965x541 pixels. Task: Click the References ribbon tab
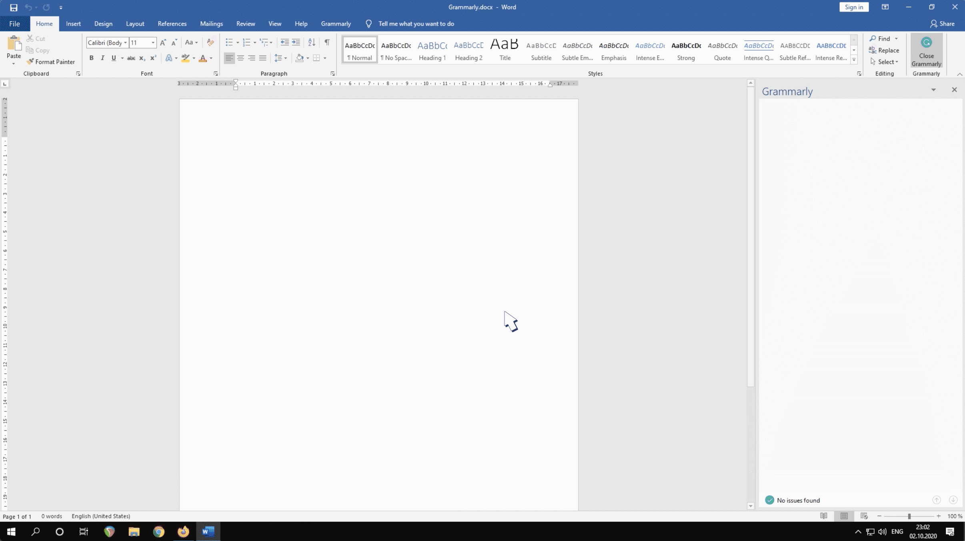[x=172, y=23]
